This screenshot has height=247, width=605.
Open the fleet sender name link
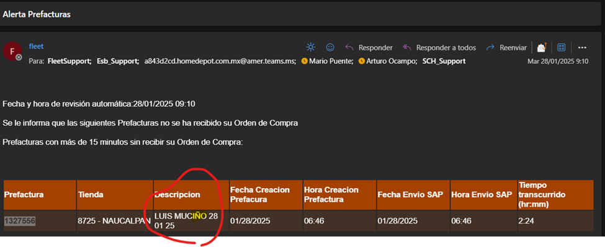[36, 47]
